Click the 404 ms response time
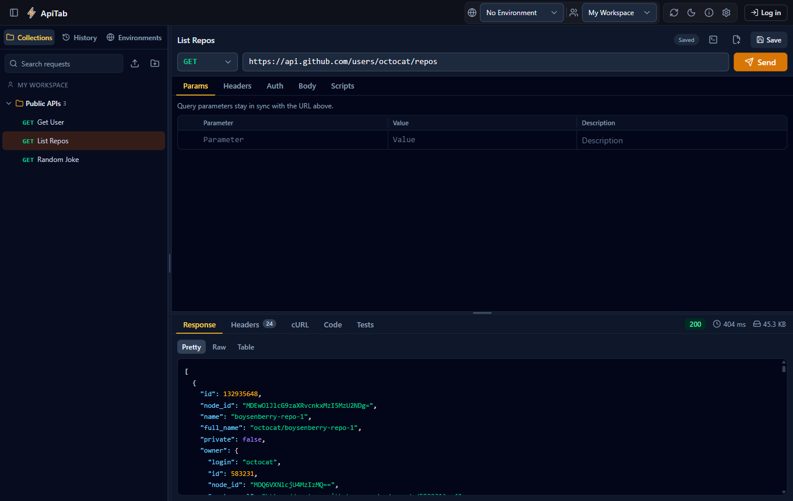This screenshot has height=501, width=793. pos(734,324)
